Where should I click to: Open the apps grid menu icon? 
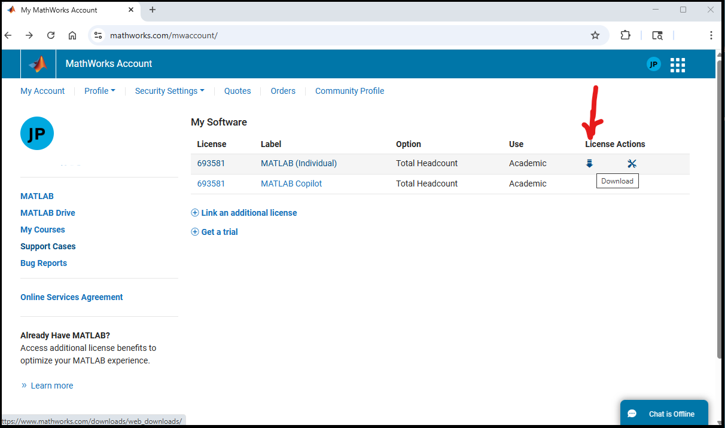click(x=678, y=65)
